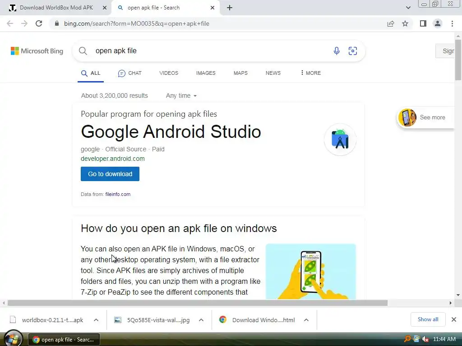Switch to NEWS results
The height and width of the screenshot is (346, 462).
pyautogui.click(x=273, y=73)
